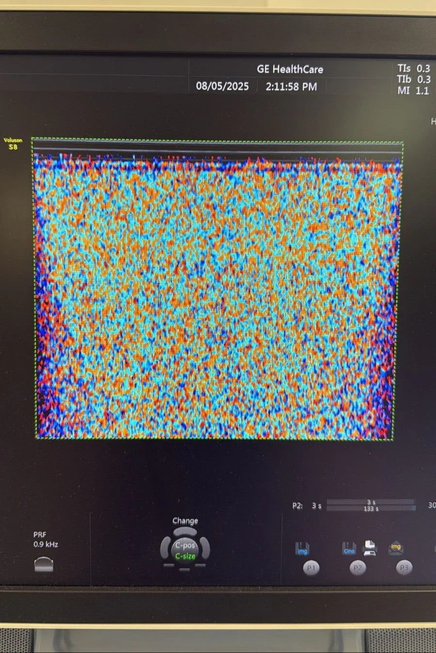Click the left trackball arc button
The width and height of the screenshot is (436, 653).
point(166,548)
